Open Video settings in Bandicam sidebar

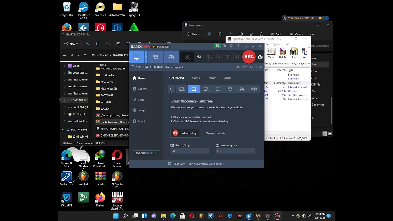(x=138, y=99)
